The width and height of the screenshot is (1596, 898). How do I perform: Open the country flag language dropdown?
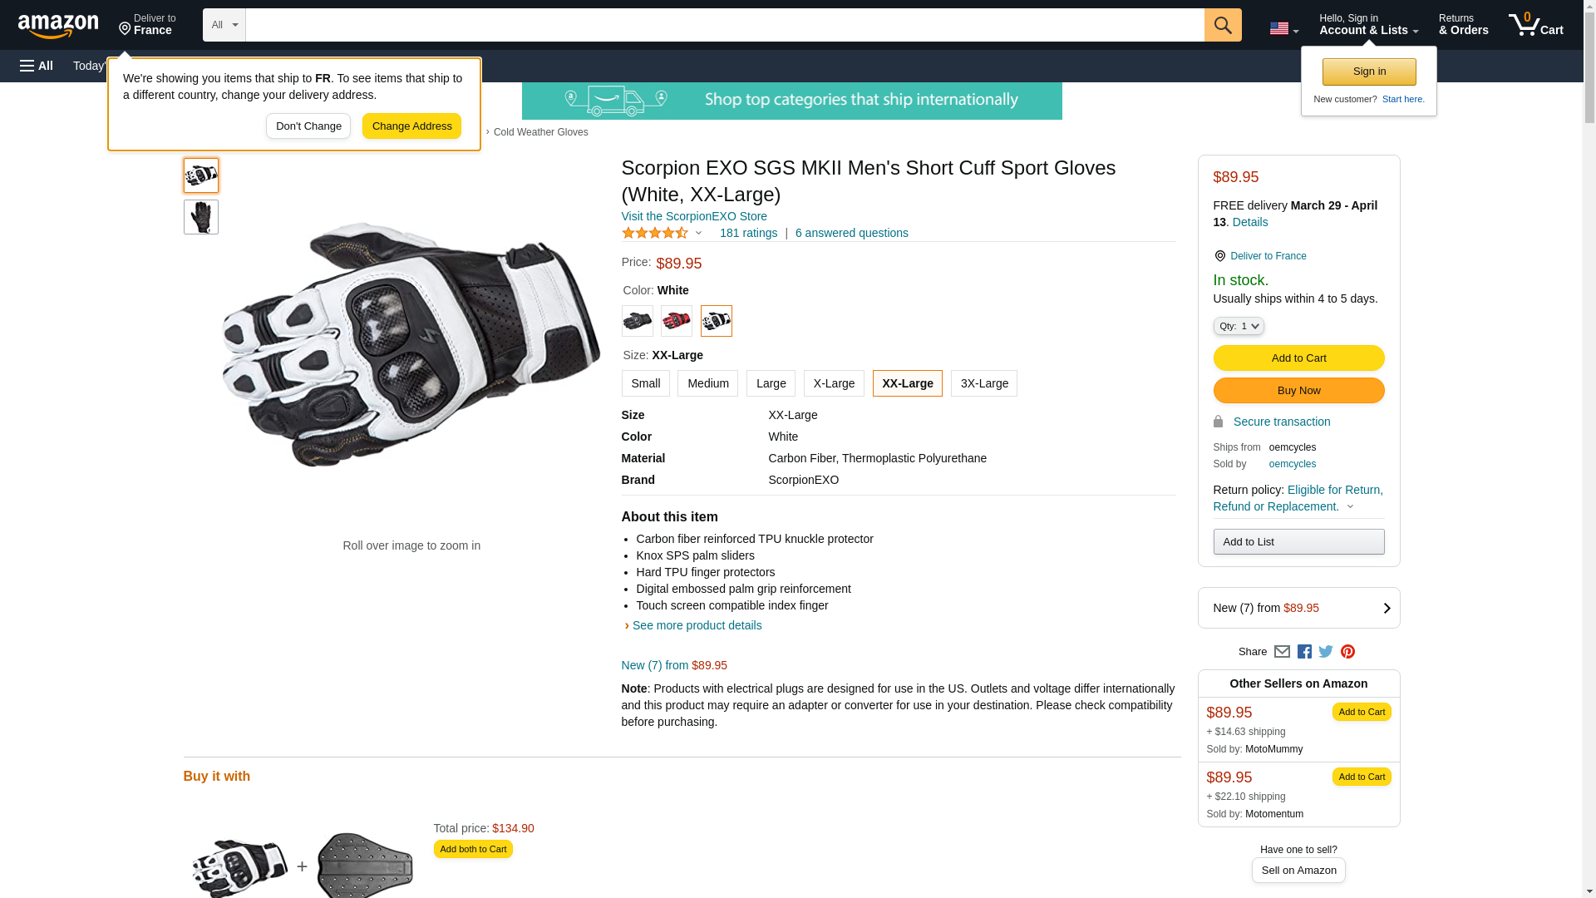coord(1283,28)
